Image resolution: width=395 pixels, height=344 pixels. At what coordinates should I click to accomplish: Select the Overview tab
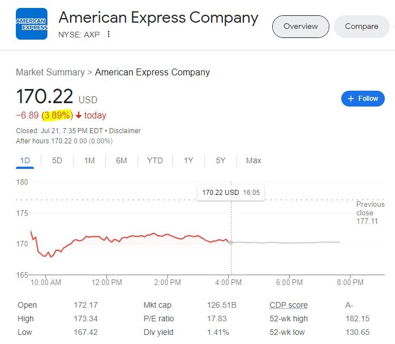(x=300, y=27)
